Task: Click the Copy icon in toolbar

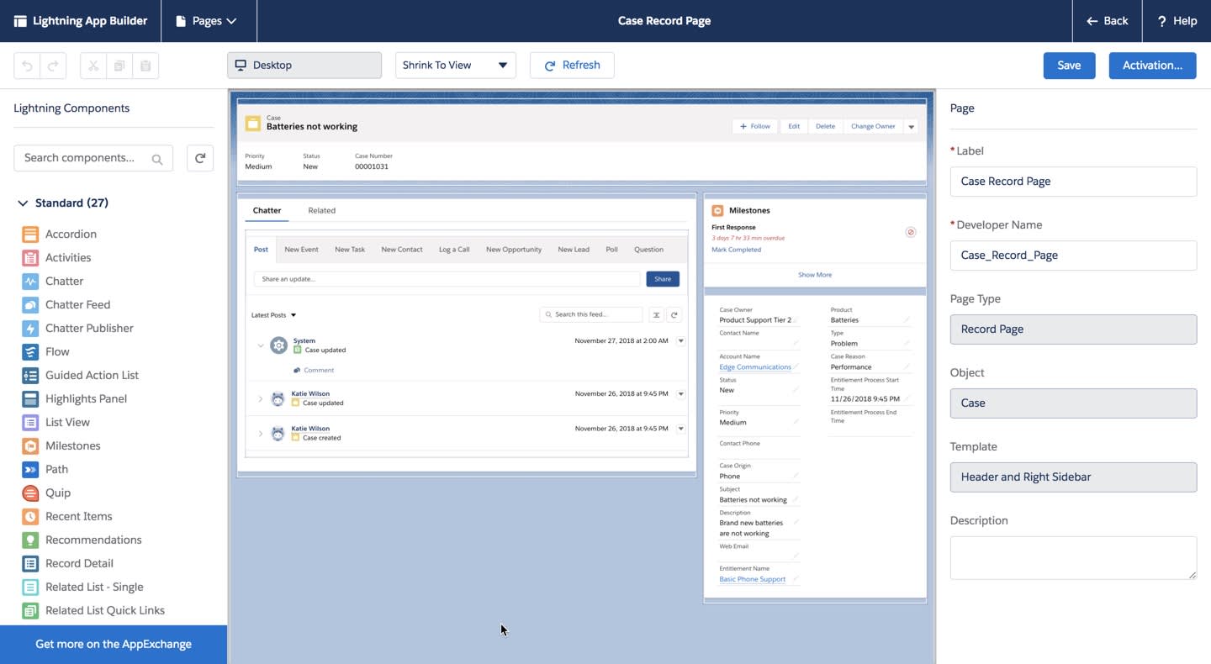Action: [x=119, y=66]
